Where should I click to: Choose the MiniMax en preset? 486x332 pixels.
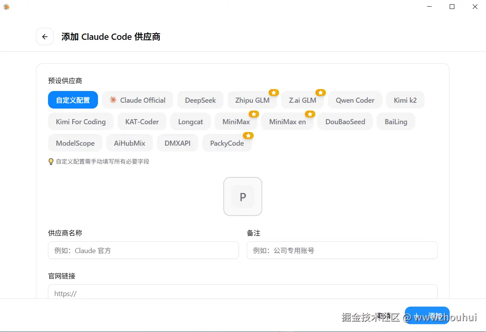coord(287,121)
